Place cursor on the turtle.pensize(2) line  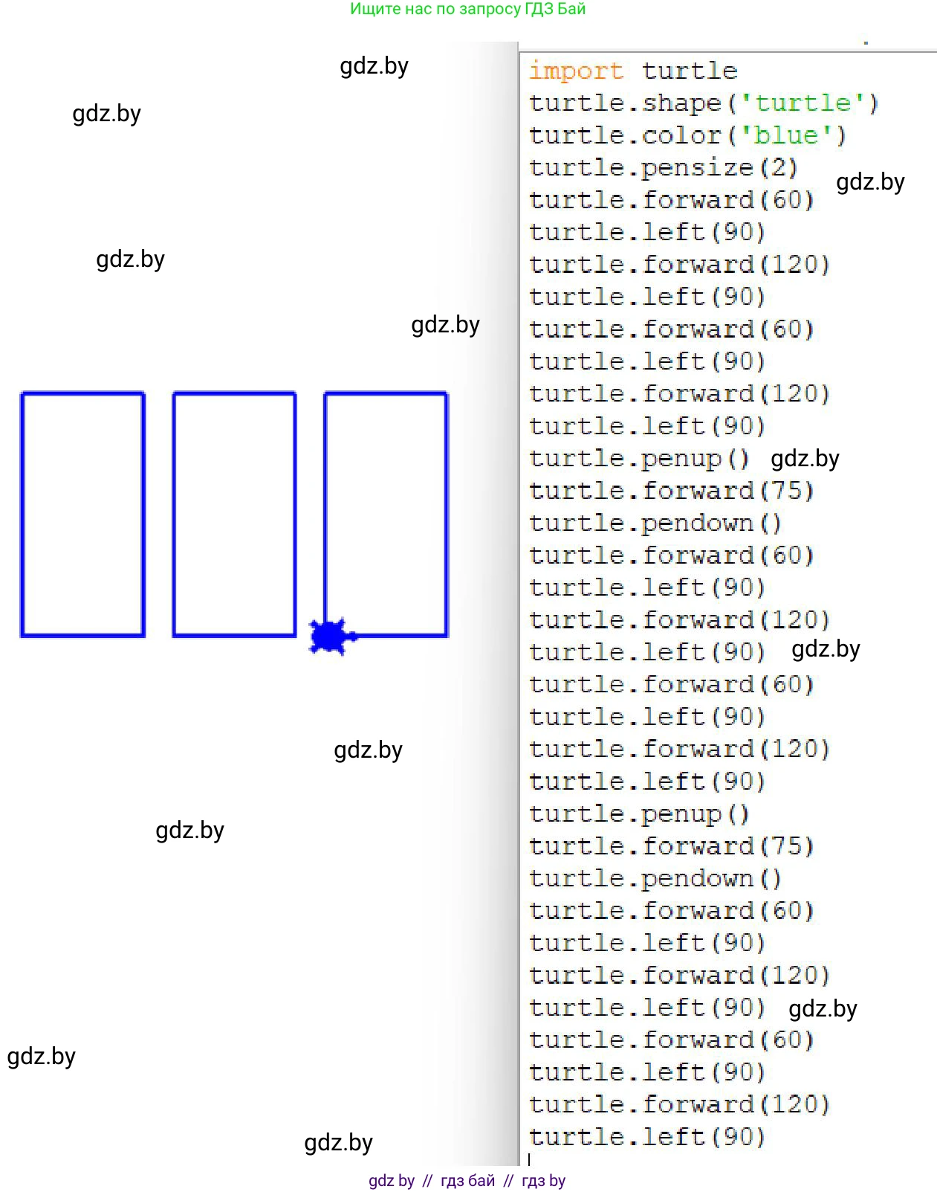coord(663,168)
